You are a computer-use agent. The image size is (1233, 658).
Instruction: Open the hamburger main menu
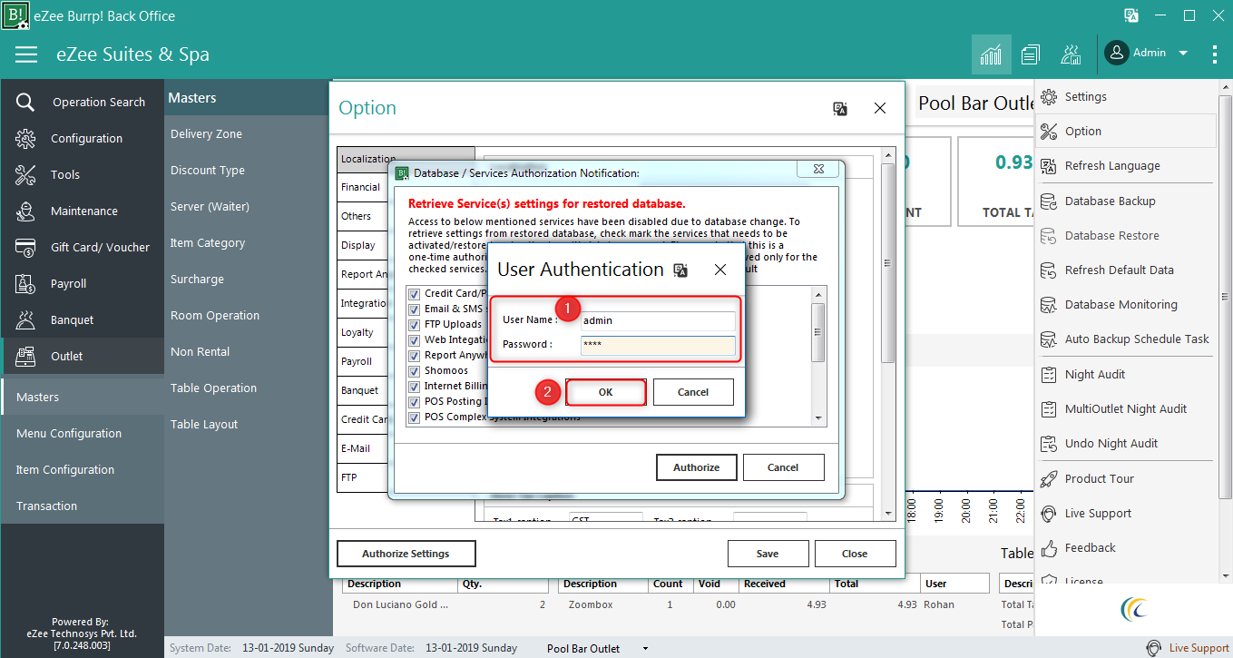pyautogui.click(x=26, y=54)
